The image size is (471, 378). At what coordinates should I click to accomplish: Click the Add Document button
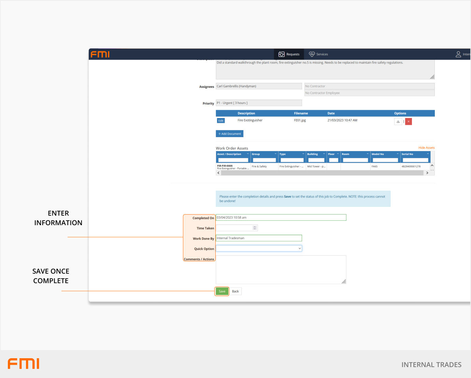tap(229, 134)
